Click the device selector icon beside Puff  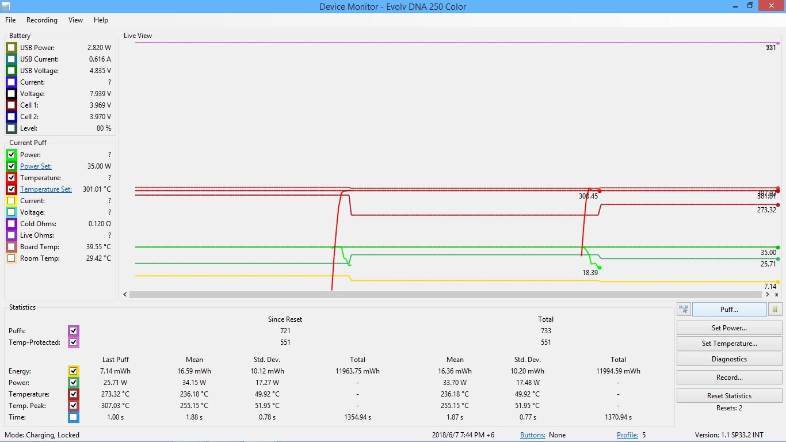684,309
